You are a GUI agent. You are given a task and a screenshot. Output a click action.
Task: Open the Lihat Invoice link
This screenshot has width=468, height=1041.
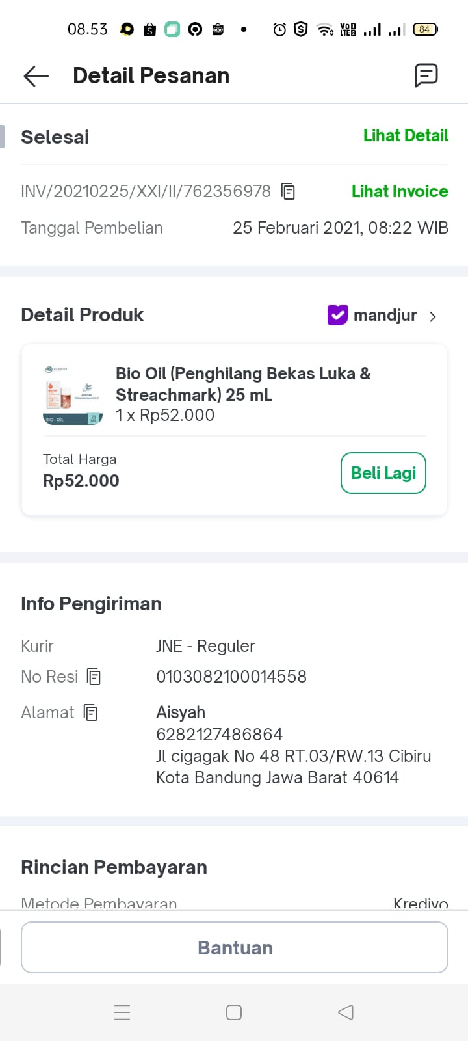[x=400, y=191]
